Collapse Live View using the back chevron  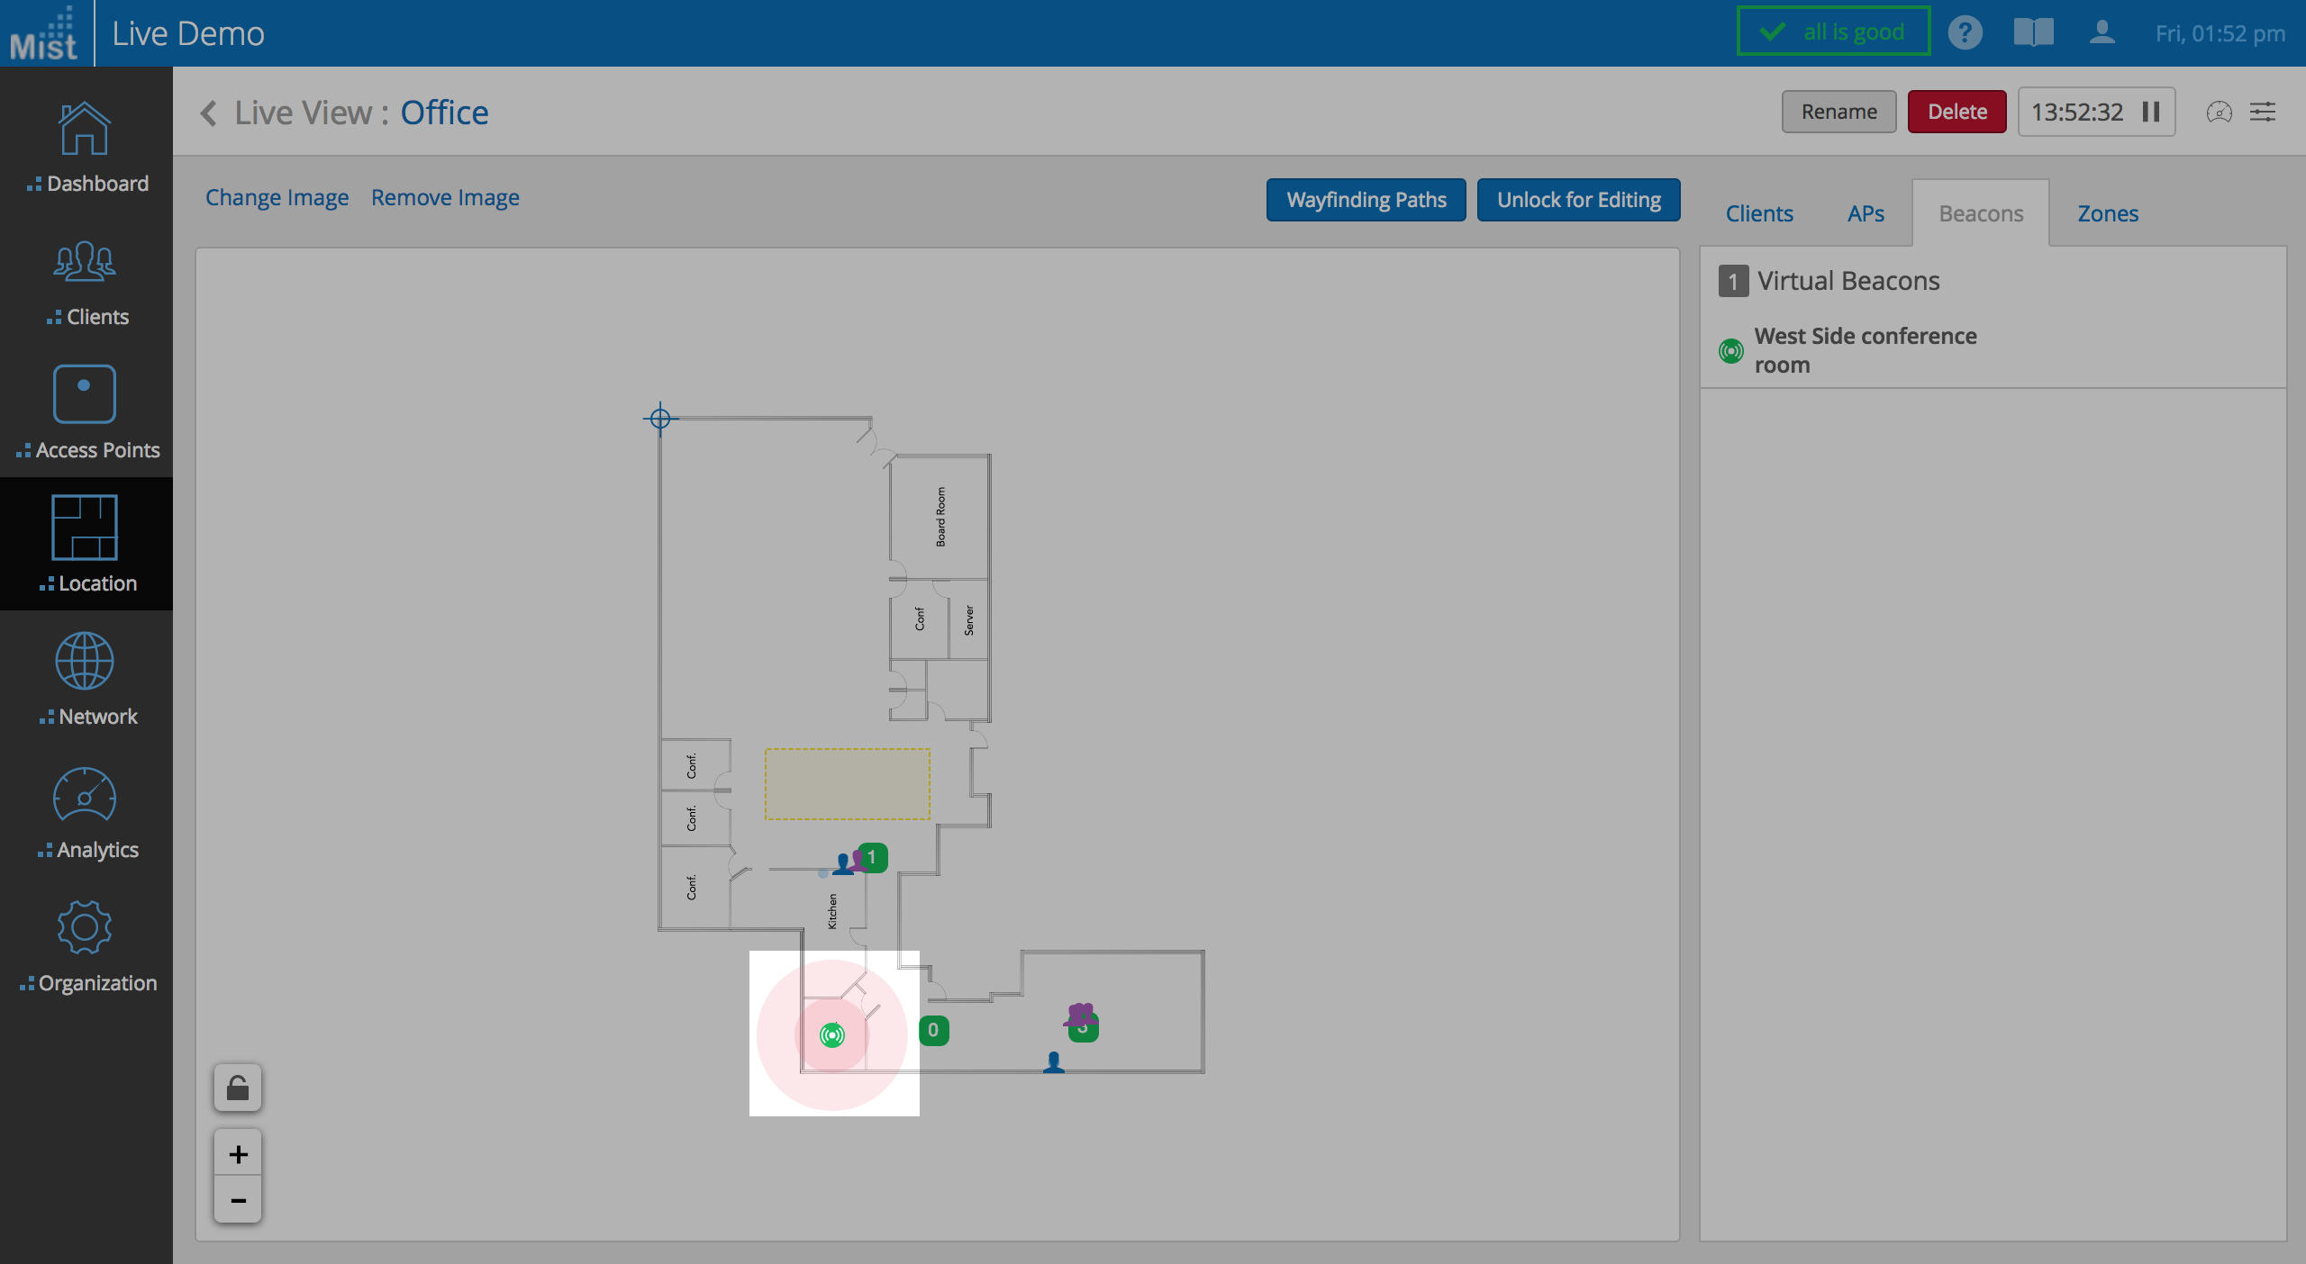pos(208,113)
